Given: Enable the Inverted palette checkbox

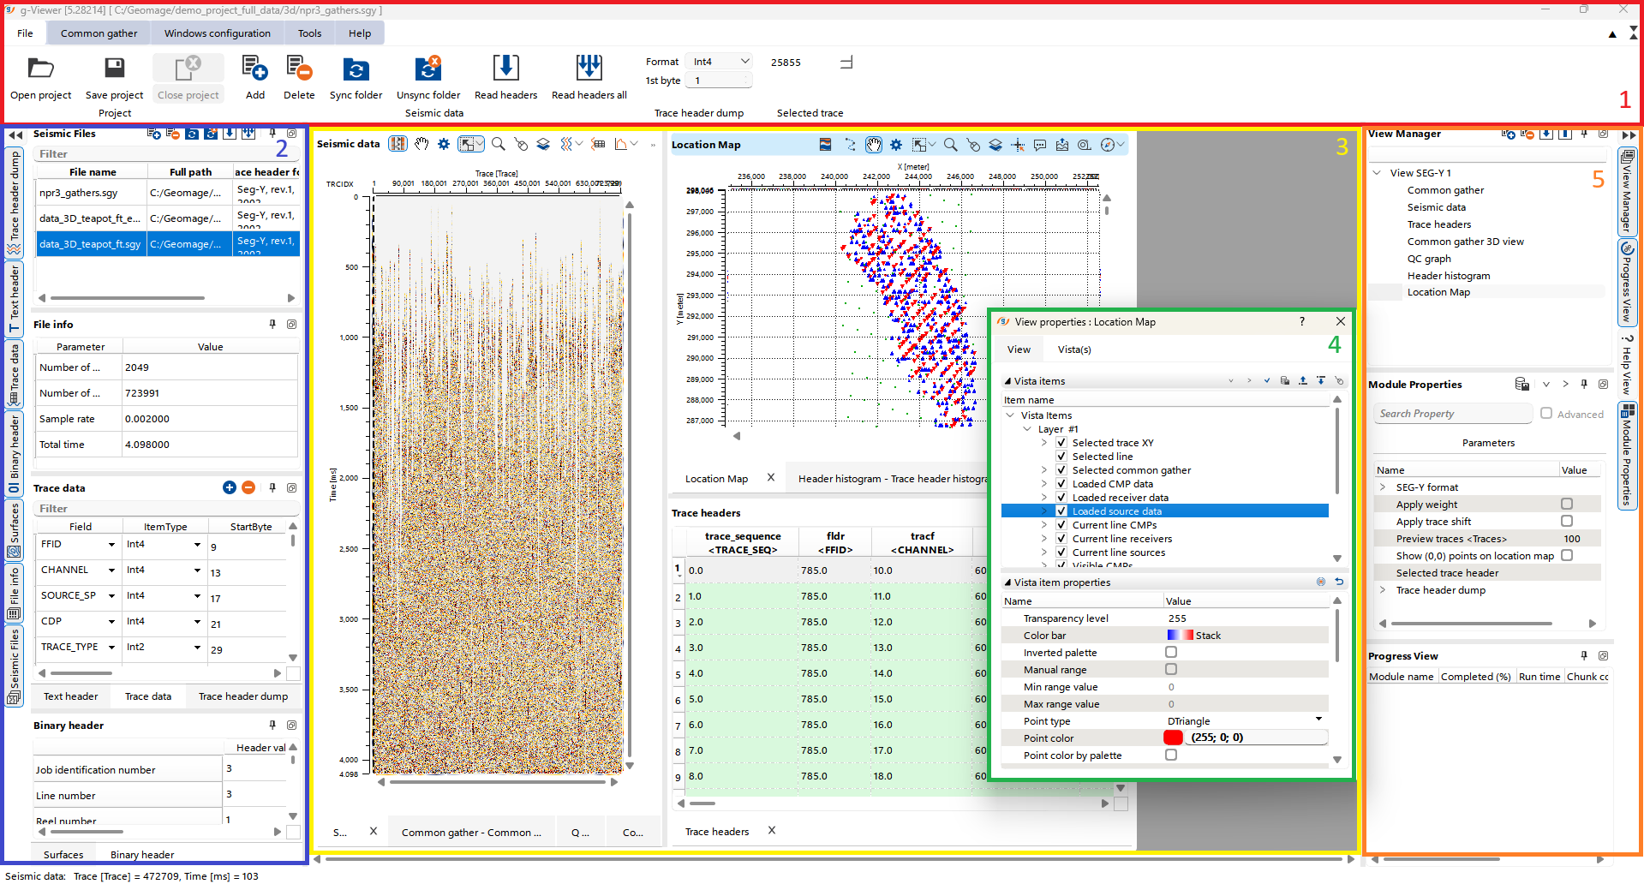Looking at the screenshot, I should point(1171,653).
